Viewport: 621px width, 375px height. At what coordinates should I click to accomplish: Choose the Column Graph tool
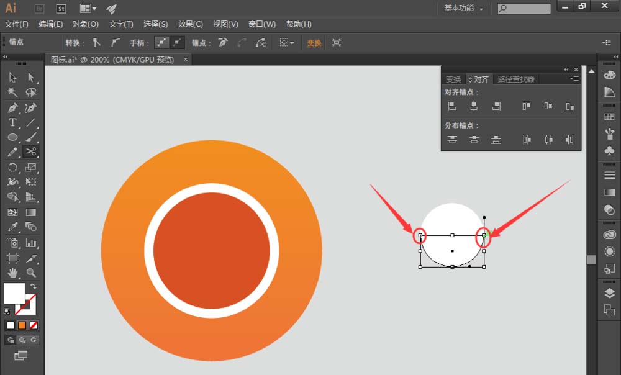pyautogui.click(x=31, y=242)
